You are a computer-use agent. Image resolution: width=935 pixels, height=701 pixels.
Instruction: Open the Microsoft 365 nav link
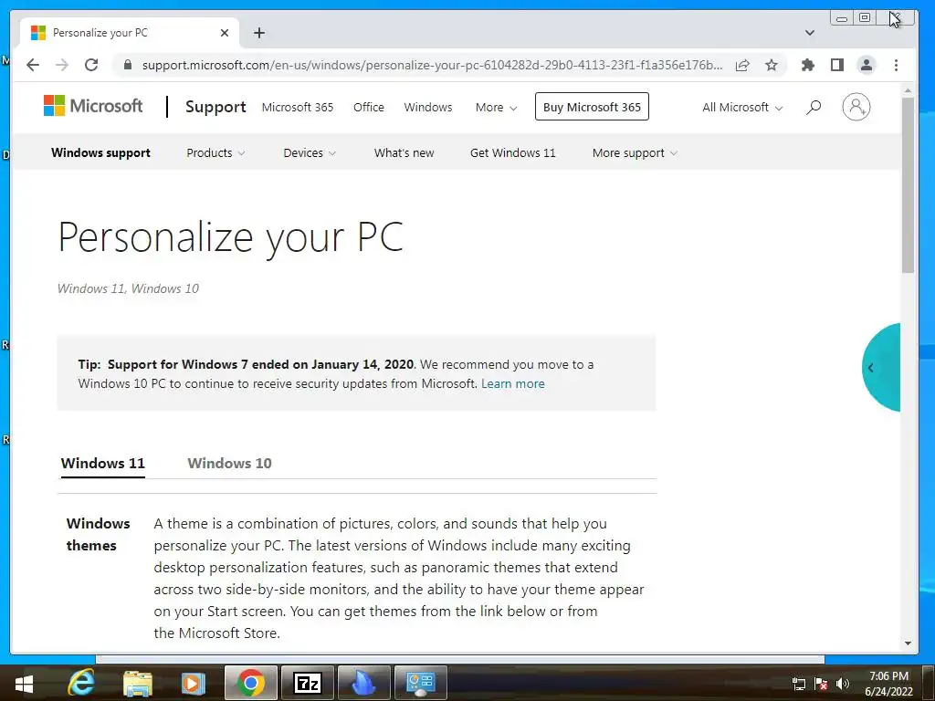pos(298,108)
